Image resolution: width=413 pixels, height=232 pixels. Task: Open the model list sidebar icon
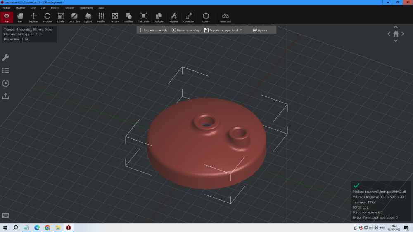[x=5, y=70]
